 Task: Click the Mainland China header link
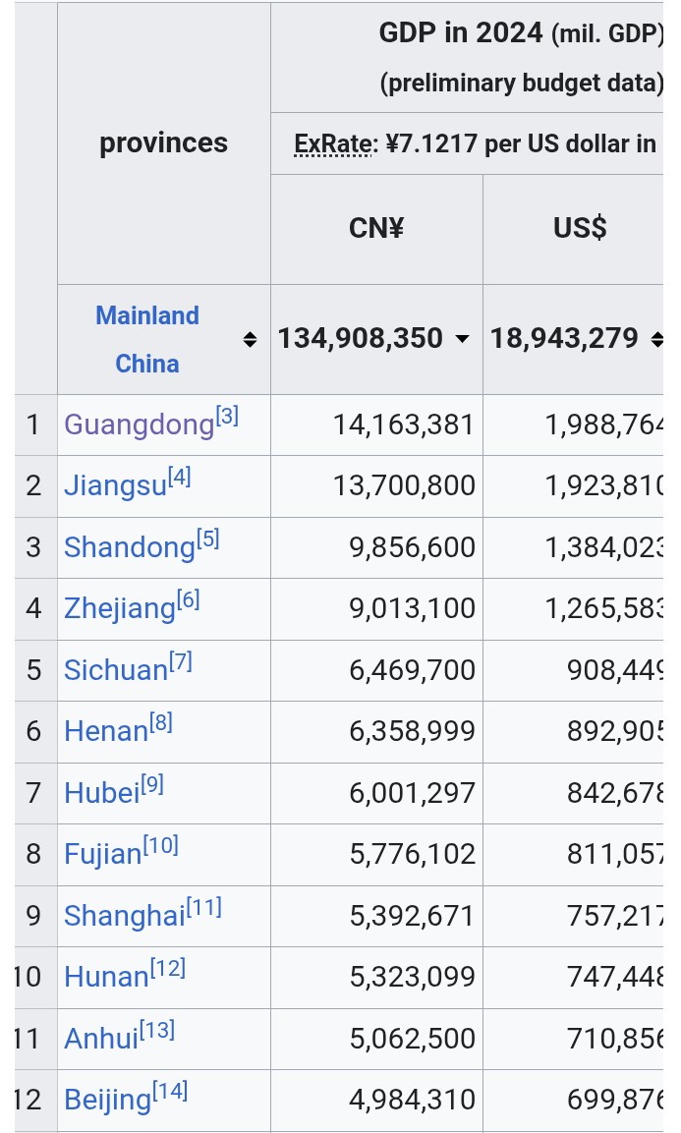(147, 339)
